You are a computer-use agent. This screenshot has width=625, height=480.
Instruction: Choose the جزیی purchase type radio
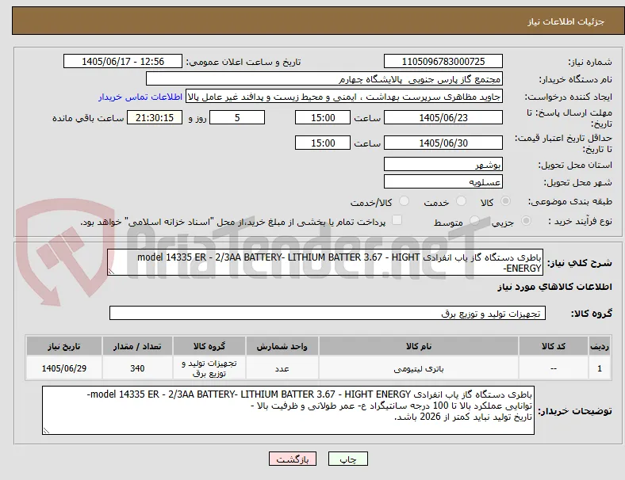tap(526, 220)
